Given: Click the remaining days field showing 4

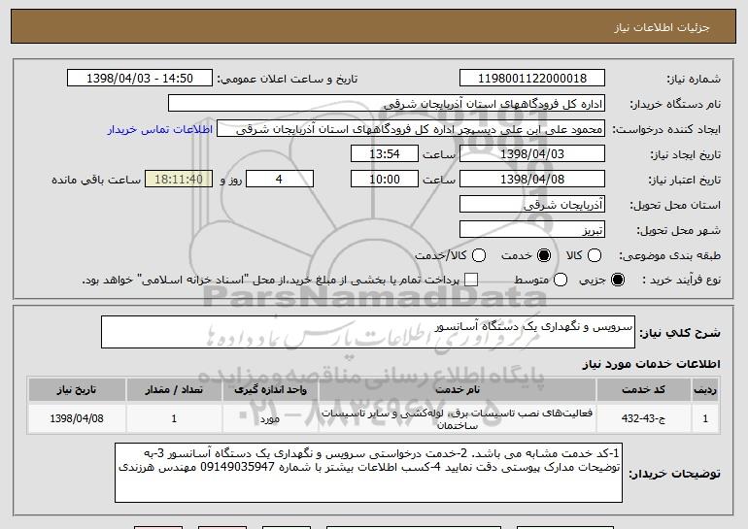Looking at the screenshot, I should [280, 180].
